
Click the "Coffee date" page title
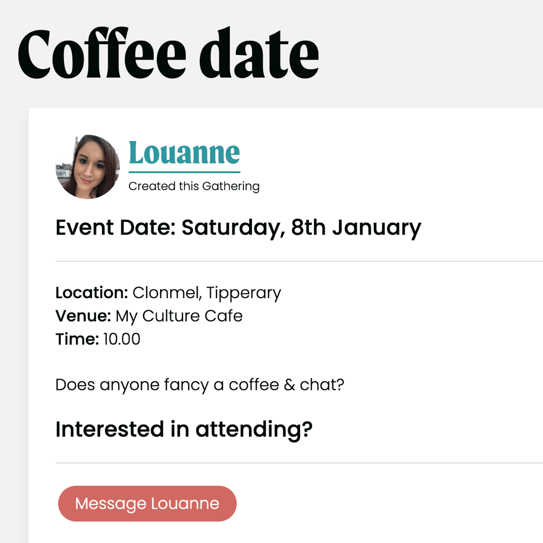click(x=168, y=54)
